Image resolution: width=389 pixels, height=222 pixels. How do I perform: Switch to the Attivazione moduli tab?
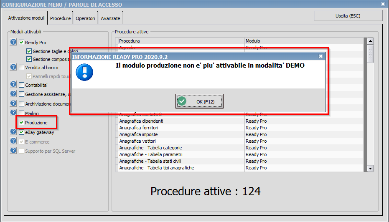tap(26, 18)
